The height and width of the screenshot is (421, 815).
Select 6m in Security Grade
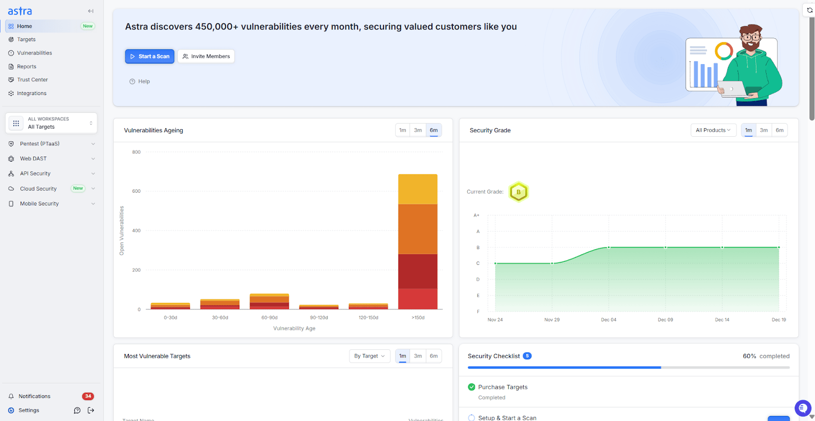(779, 130)
